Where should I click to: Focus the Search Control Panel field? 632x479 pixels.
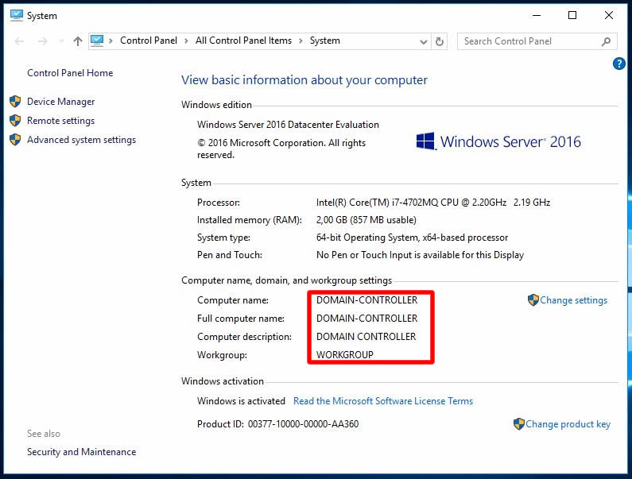tap(528, 41)
